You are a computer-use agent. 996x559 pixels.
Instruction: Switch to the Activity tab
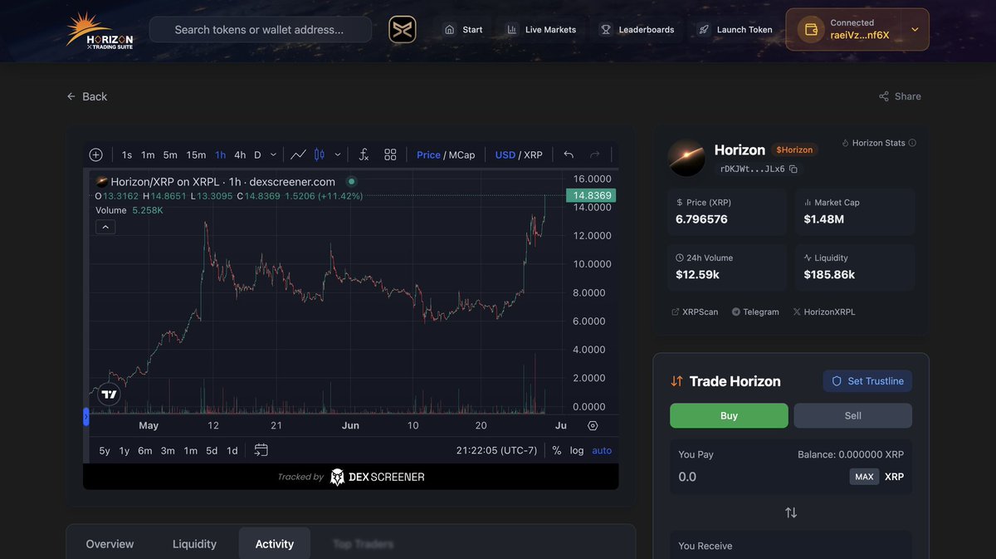pyautogui.click(x=275, y=544)
